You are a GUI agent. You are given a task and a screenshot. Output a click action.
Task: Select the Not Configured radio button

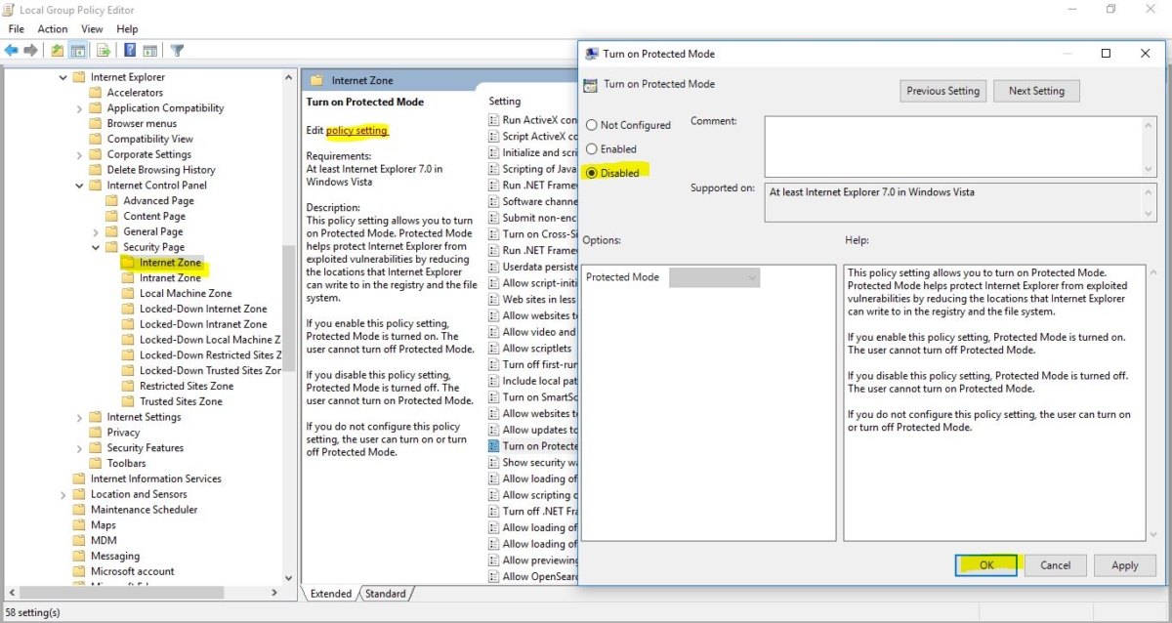pyautogui.click(x=592, y=125)
